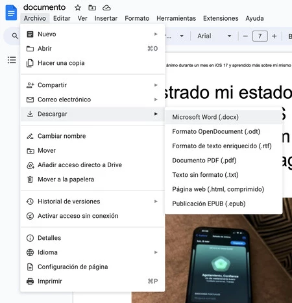Viewport: 292px width, 303px height.
Task: Download as Formato de texto enriquecido (.rtf)
Action: tap(223, 146)
